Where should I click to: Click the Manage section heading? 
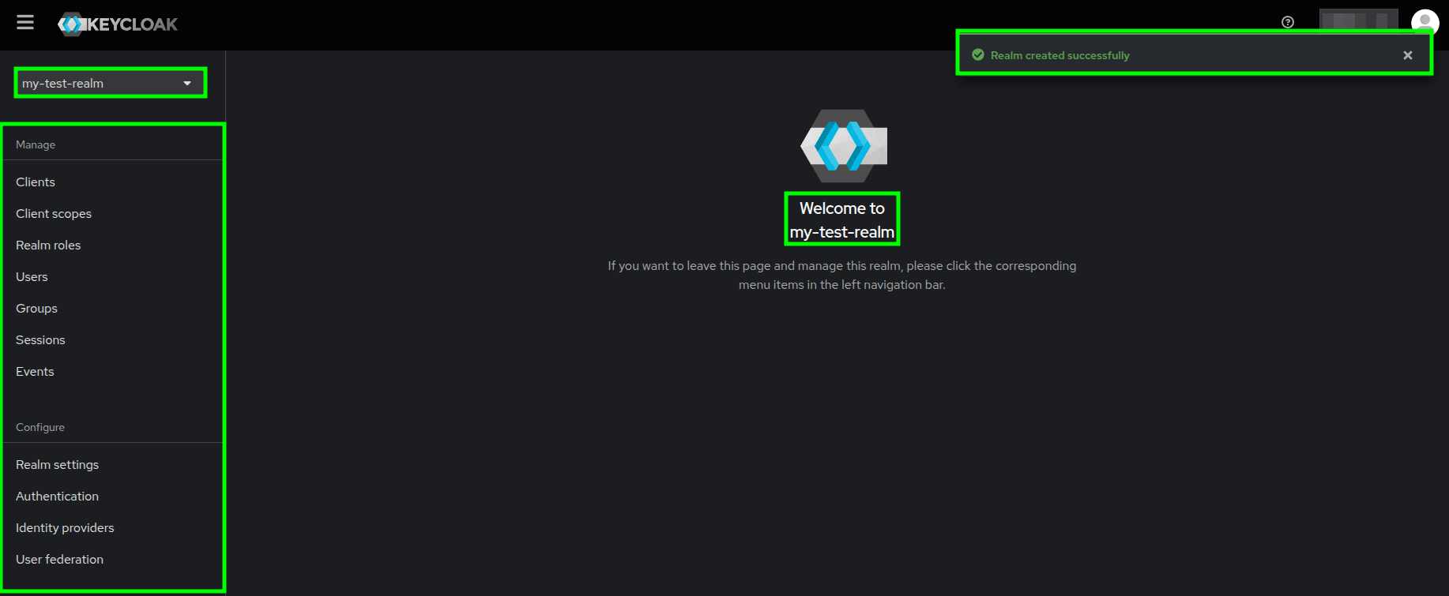(x=36, y=144)
